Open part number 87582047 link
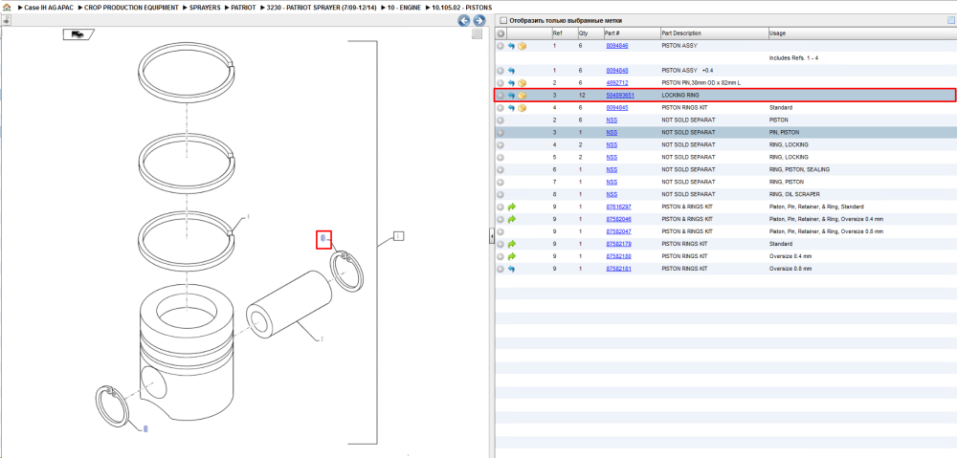This screenshot has width=957, height=458. pyautogui.click(x=618, y=231)
